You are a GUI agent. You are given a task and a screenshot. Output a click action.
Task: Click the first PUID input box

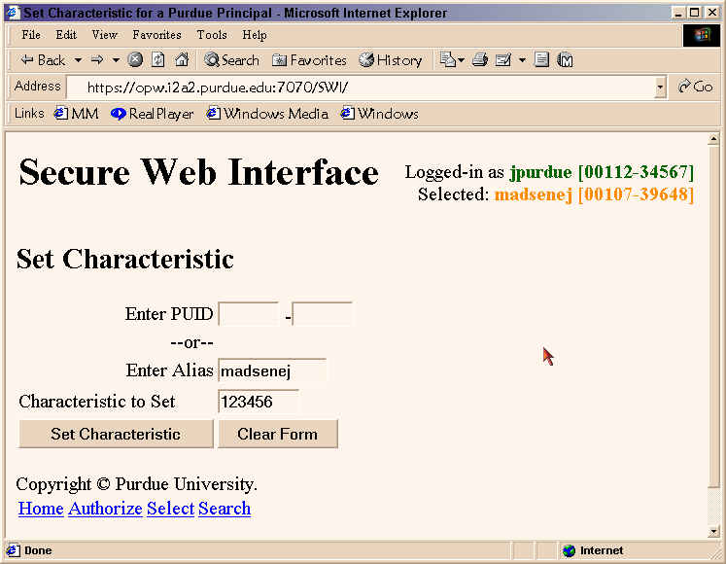click(248, 314)
